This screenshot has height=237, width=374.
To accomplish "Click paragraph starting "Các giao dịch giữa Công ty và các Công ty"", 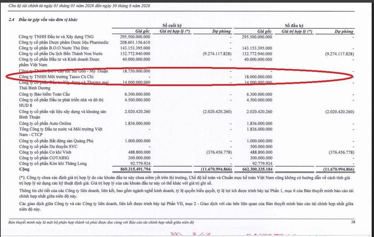I will [x=186, y=207].
